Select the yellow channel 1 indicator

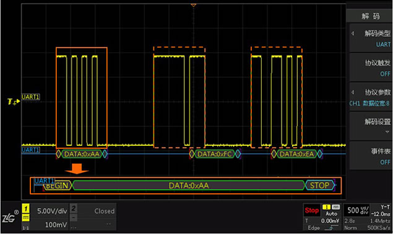pyautogui.click(x=26, y=208)
